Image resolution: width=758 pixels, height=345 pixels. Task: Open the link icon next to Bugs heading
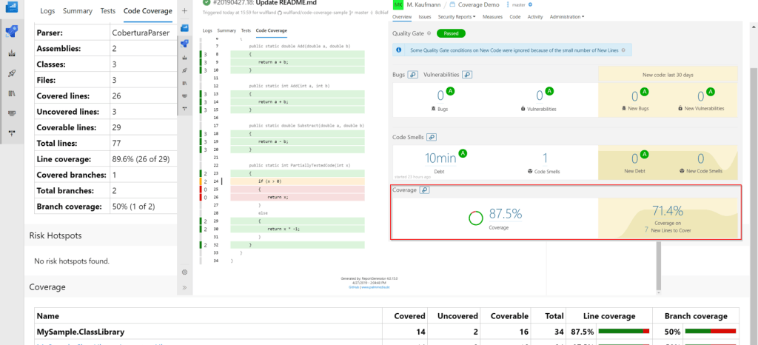[x=412, y=75]
